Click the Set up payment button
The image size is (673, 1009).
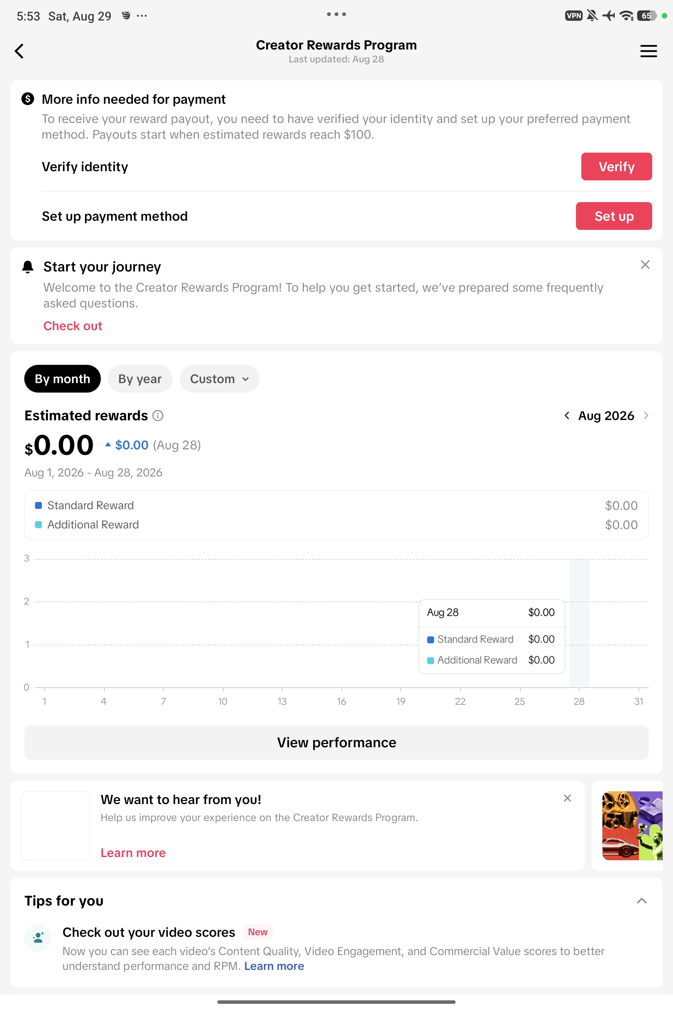[614, 216]
